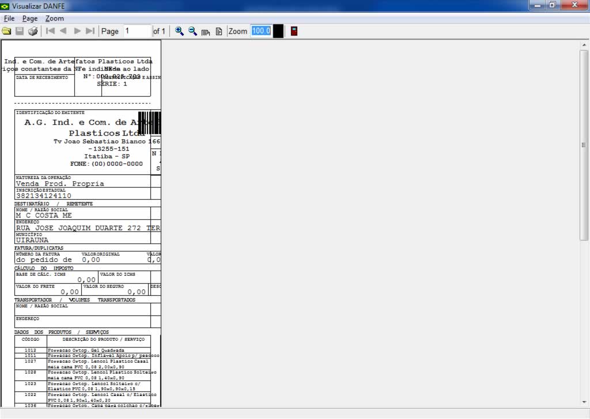Go to the next page

click(x=77, y=31)
